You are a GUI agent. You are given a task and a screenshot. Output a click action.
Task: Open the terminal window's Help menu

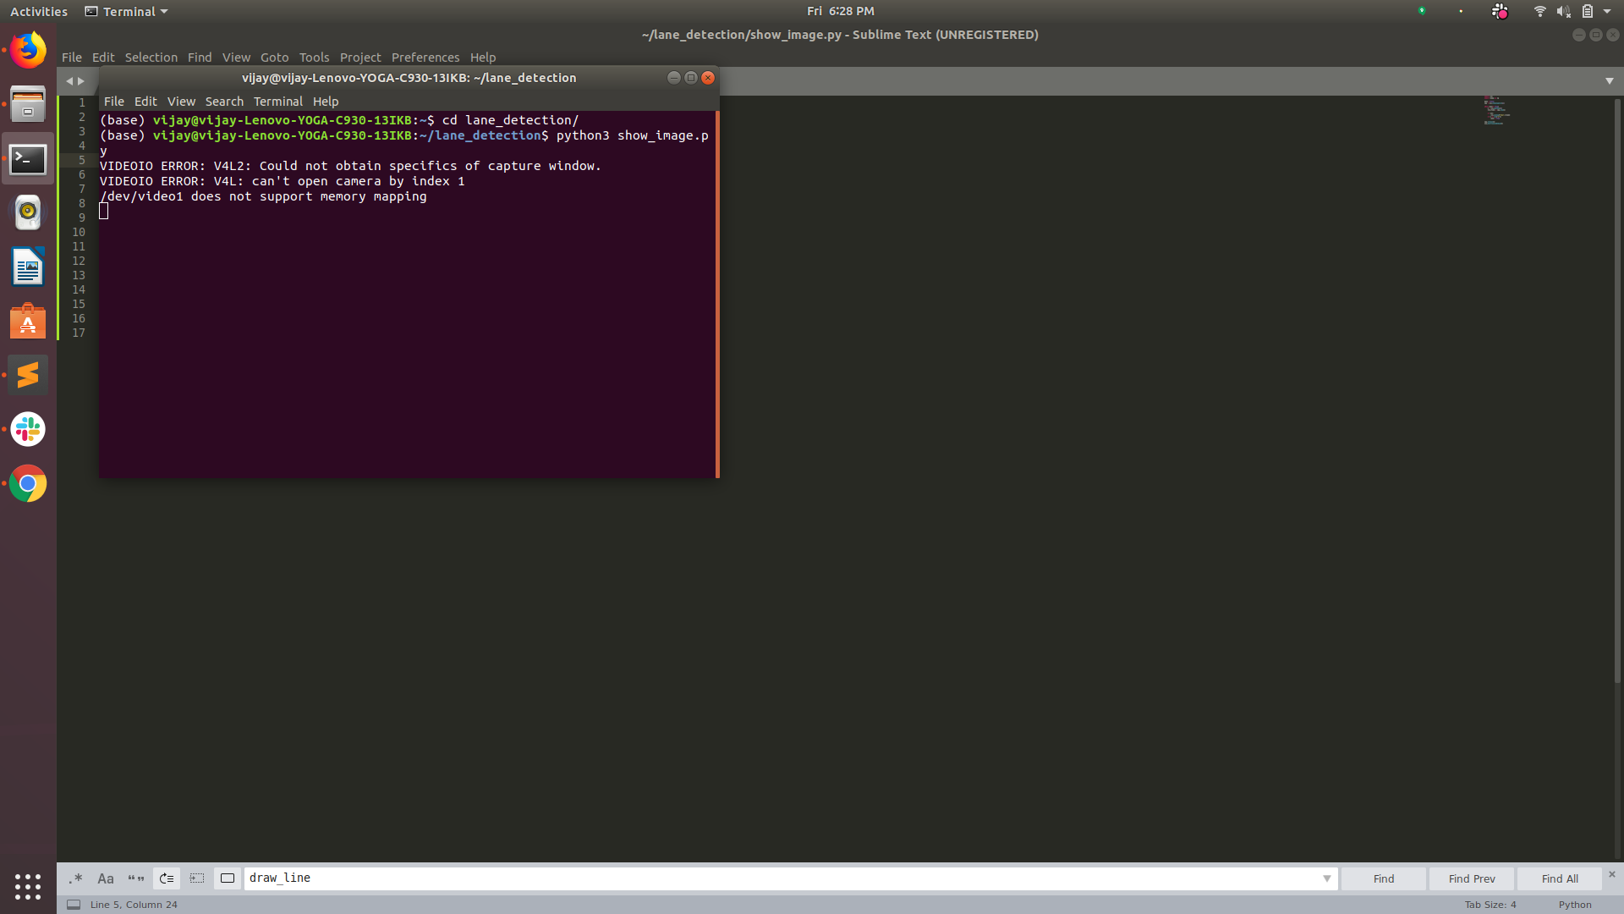coord(326,102)
